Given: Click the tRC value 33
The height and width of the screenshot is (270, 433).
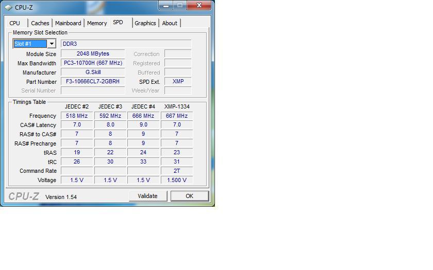Looking at the screenshot, I should click(143, 161).
